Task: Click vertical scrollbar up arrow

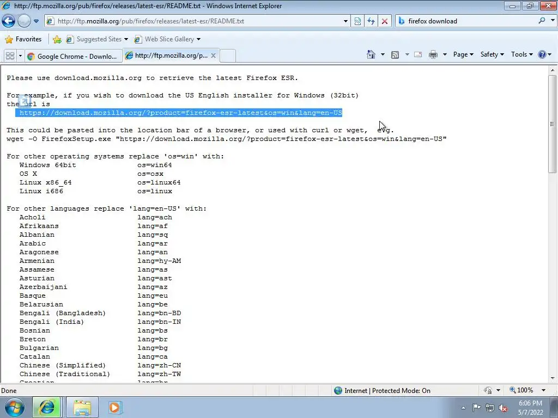Action: click(553, 70)
